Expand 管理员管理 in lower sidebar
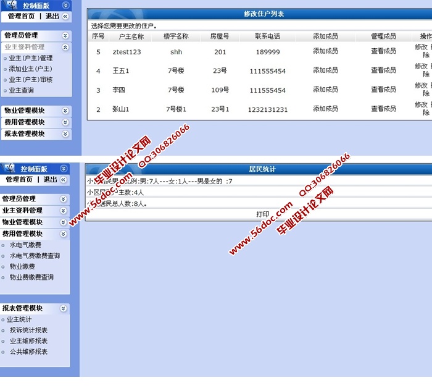This screenshot has width=432, height=388. point(64,199)
